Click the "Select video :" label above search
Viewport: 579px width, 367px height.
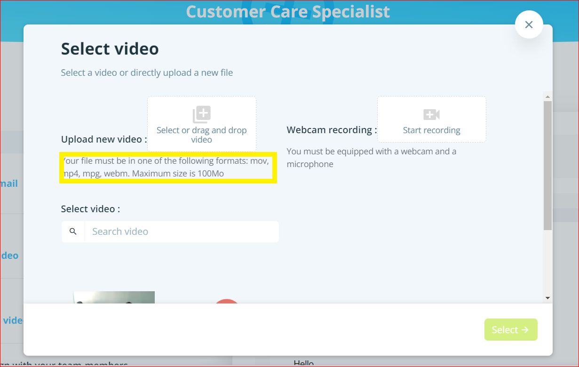[x=90, y=209]
